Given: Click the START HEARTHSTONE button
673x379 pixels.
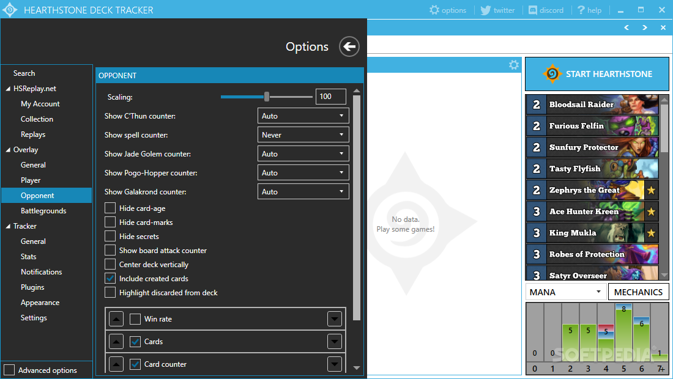Looking at the screenshot, I should (x=597, y=74).
